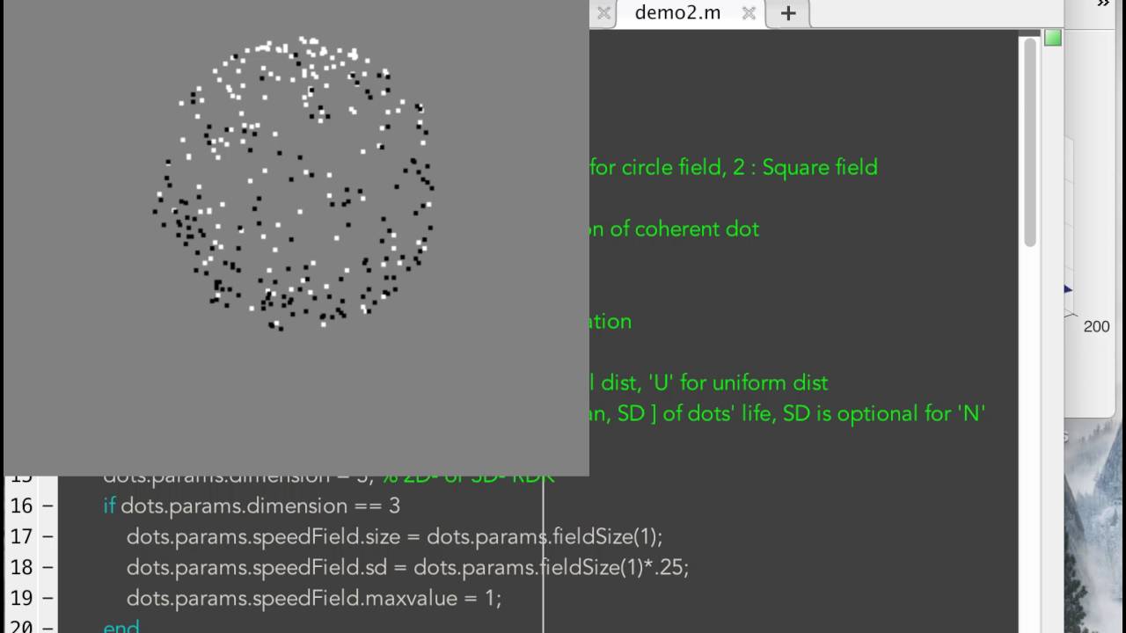
Task: Select line number 17 in gutter
Action: (21, 537)
